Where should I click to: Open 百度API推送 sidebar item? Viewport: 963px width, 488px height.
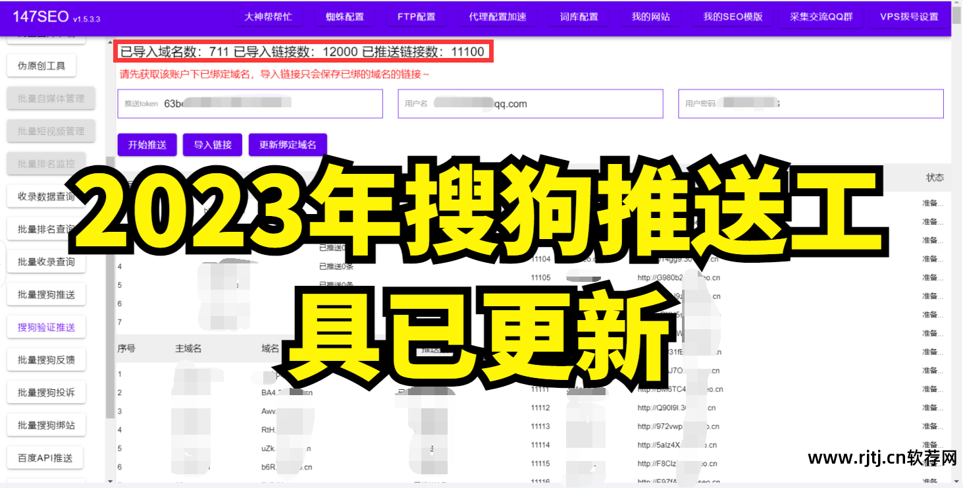click(45, 458)
